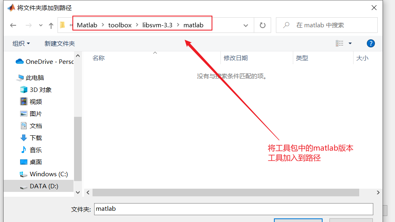
Task: Open 桌面 folder in sidebar
Action: [31, 162]
